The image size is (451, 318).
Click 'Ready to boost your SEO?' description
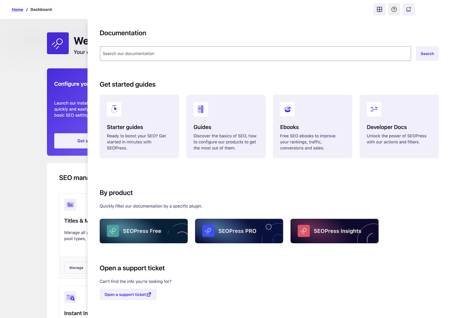(137, 142)
